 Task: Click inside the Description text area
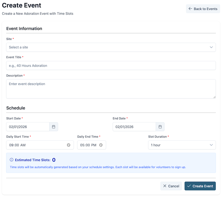(x=111, y=89)
